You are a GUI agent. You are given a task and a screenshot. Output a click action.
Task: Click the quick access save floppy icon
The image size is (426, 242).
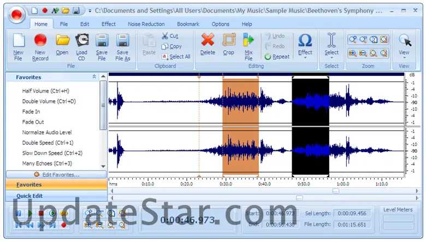pos(76,10)
